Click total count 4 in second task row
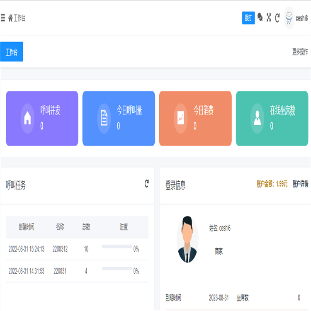311x311 pixels. [86, 271]
